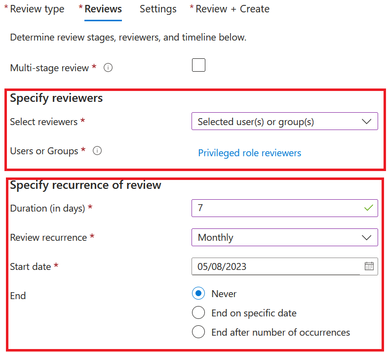
Task: Choose the End on specific date radio button
Action: click(198, 313)
